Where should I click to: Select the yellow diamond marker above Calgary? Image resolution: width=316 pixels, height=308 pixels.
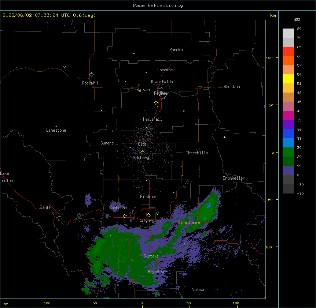148,215
